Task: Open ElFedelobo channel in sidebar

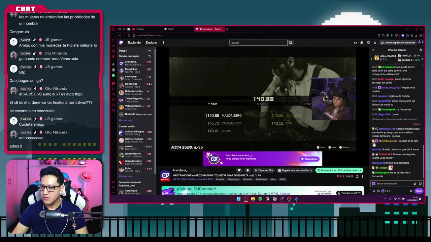Action: [x=136, y=85]
